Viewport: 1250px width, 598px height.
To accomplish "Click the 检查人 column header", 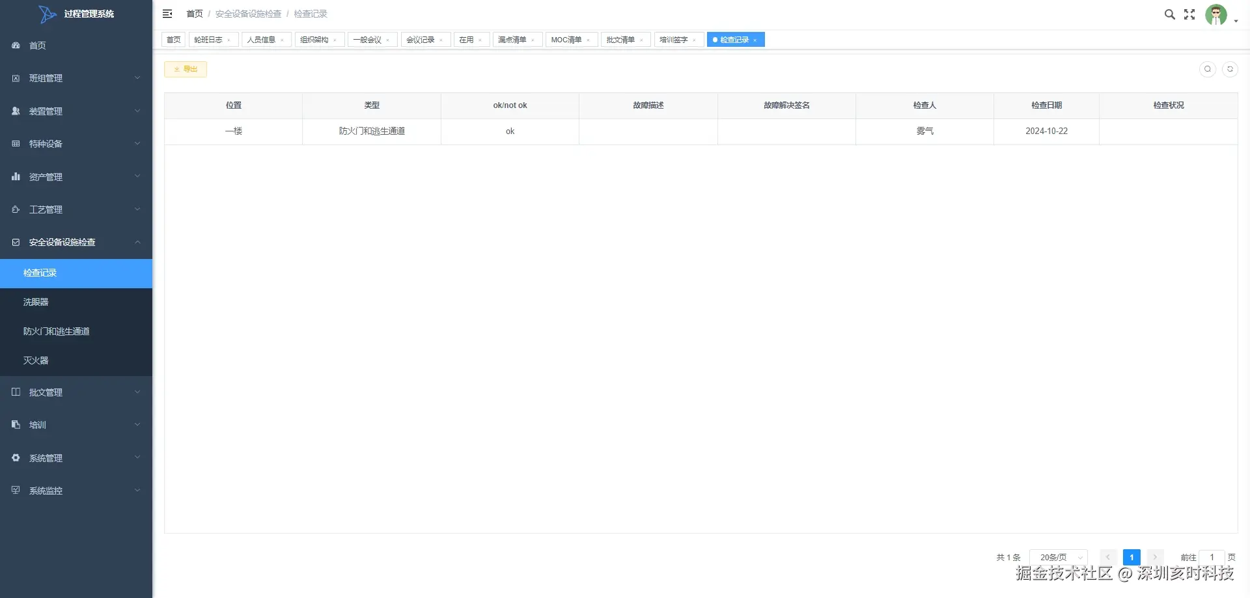I will 924,105.
